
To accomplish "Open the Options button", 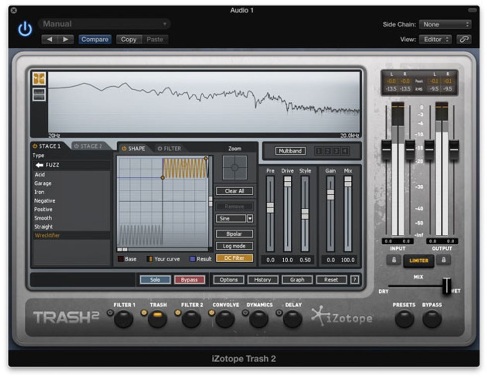I will click(229, 280).
